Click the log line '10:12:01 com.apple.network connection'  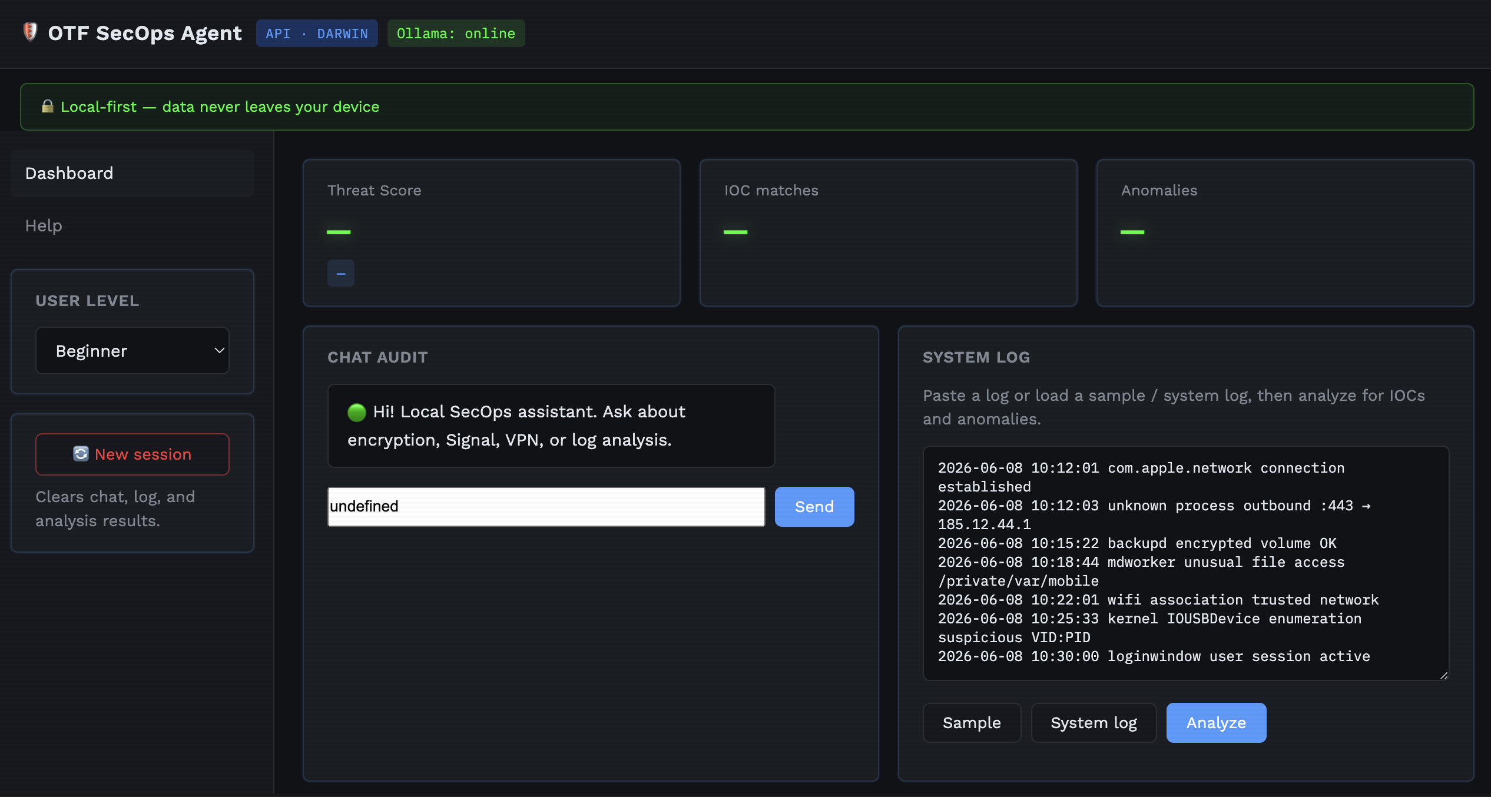point(1141,477)
